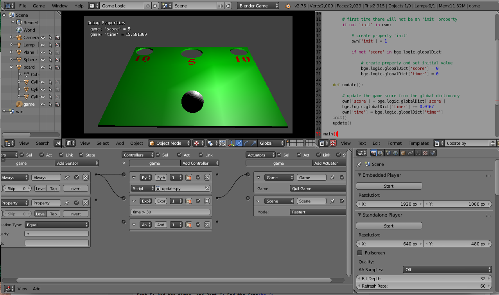Open the Physics properties tab
The image size is (499, 295).
coord(433,153)
